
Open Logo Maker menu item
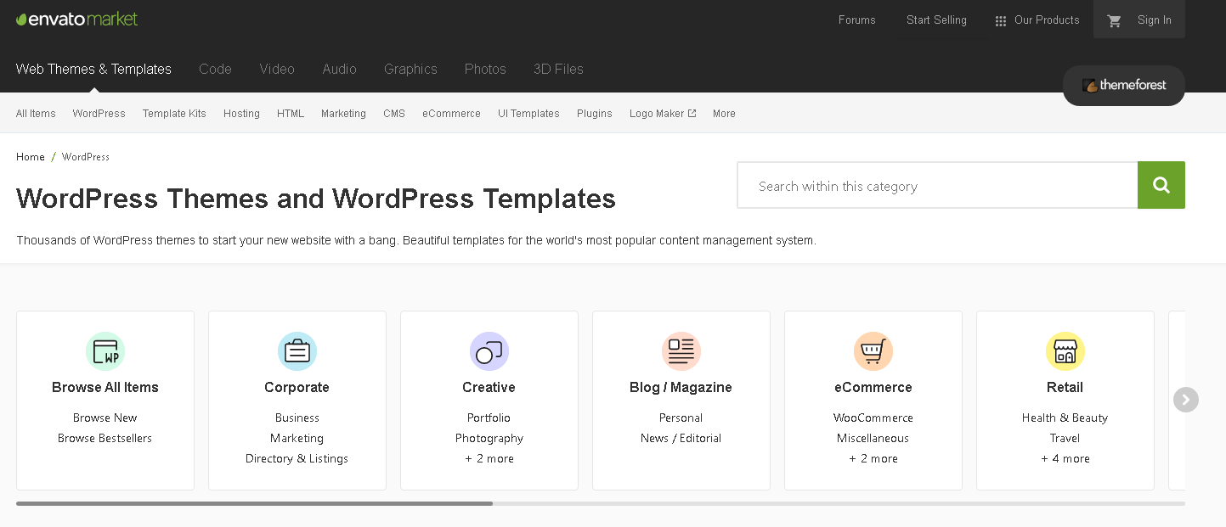pos(663,113)
